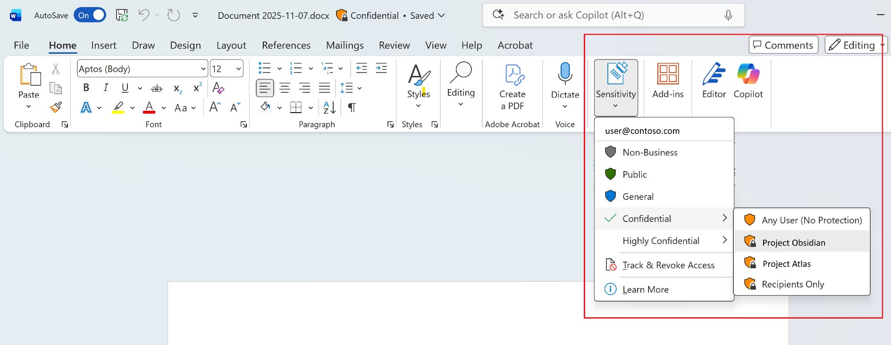891x345 pixels.
Task: Open the Comments pane button
Action: tap(783, 45)
